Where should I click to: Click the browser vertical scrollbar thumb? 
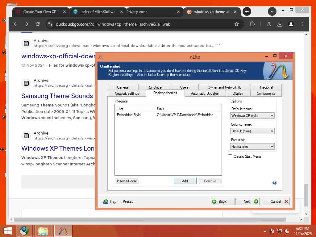[306, 195]
